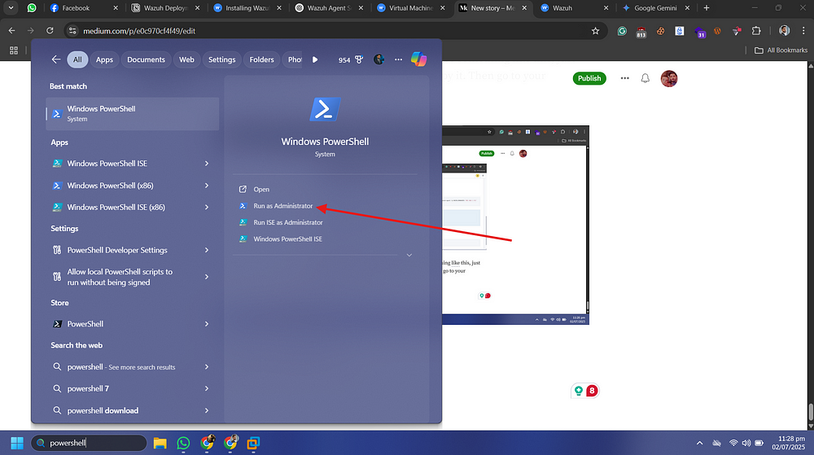Screen dimensions: 814x455
Task: Expand Windows PowerShell ISE (x86) chevron
Action: coord(207,207)
